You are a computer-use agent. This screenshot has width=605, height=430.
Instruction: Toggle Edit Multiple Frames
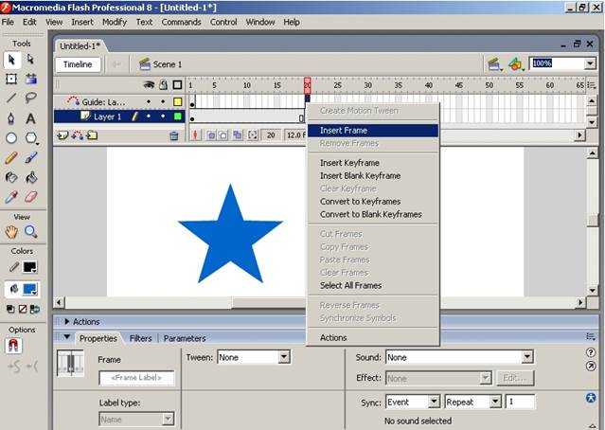[238, 134]
